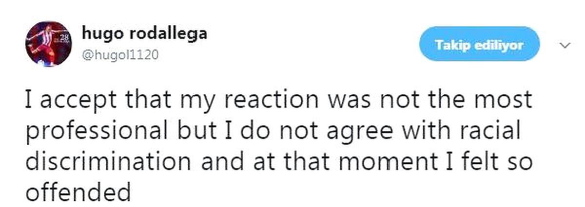Screen dimensions: 585x207
Task: Unfollow via the blue Takip ediliyor pill
Action: click(x=479, y=45)
